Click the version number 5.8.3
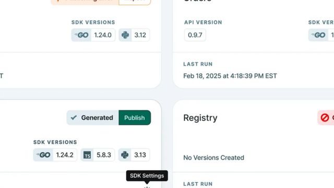Image resolution: width=334 pixels, height=188 pixels. (x=104, y=155)
